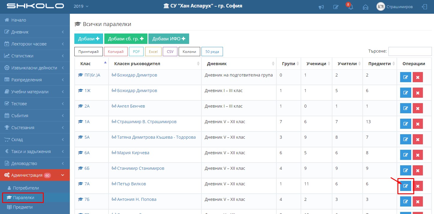Open Предмети under Администрация

pos(35,207)
